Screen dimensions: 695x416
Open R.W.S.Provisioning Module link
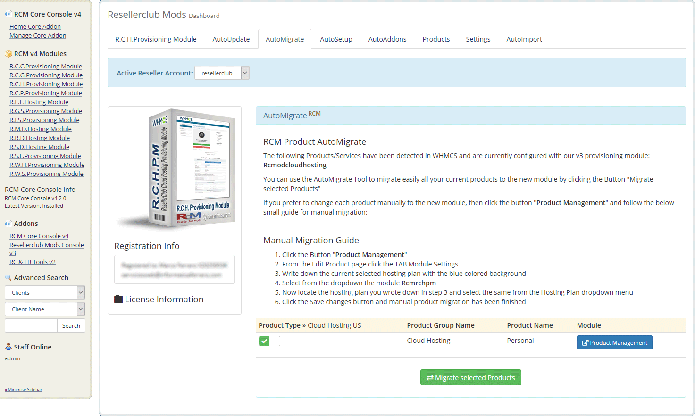pyautogui.click(x=46, y=174)
